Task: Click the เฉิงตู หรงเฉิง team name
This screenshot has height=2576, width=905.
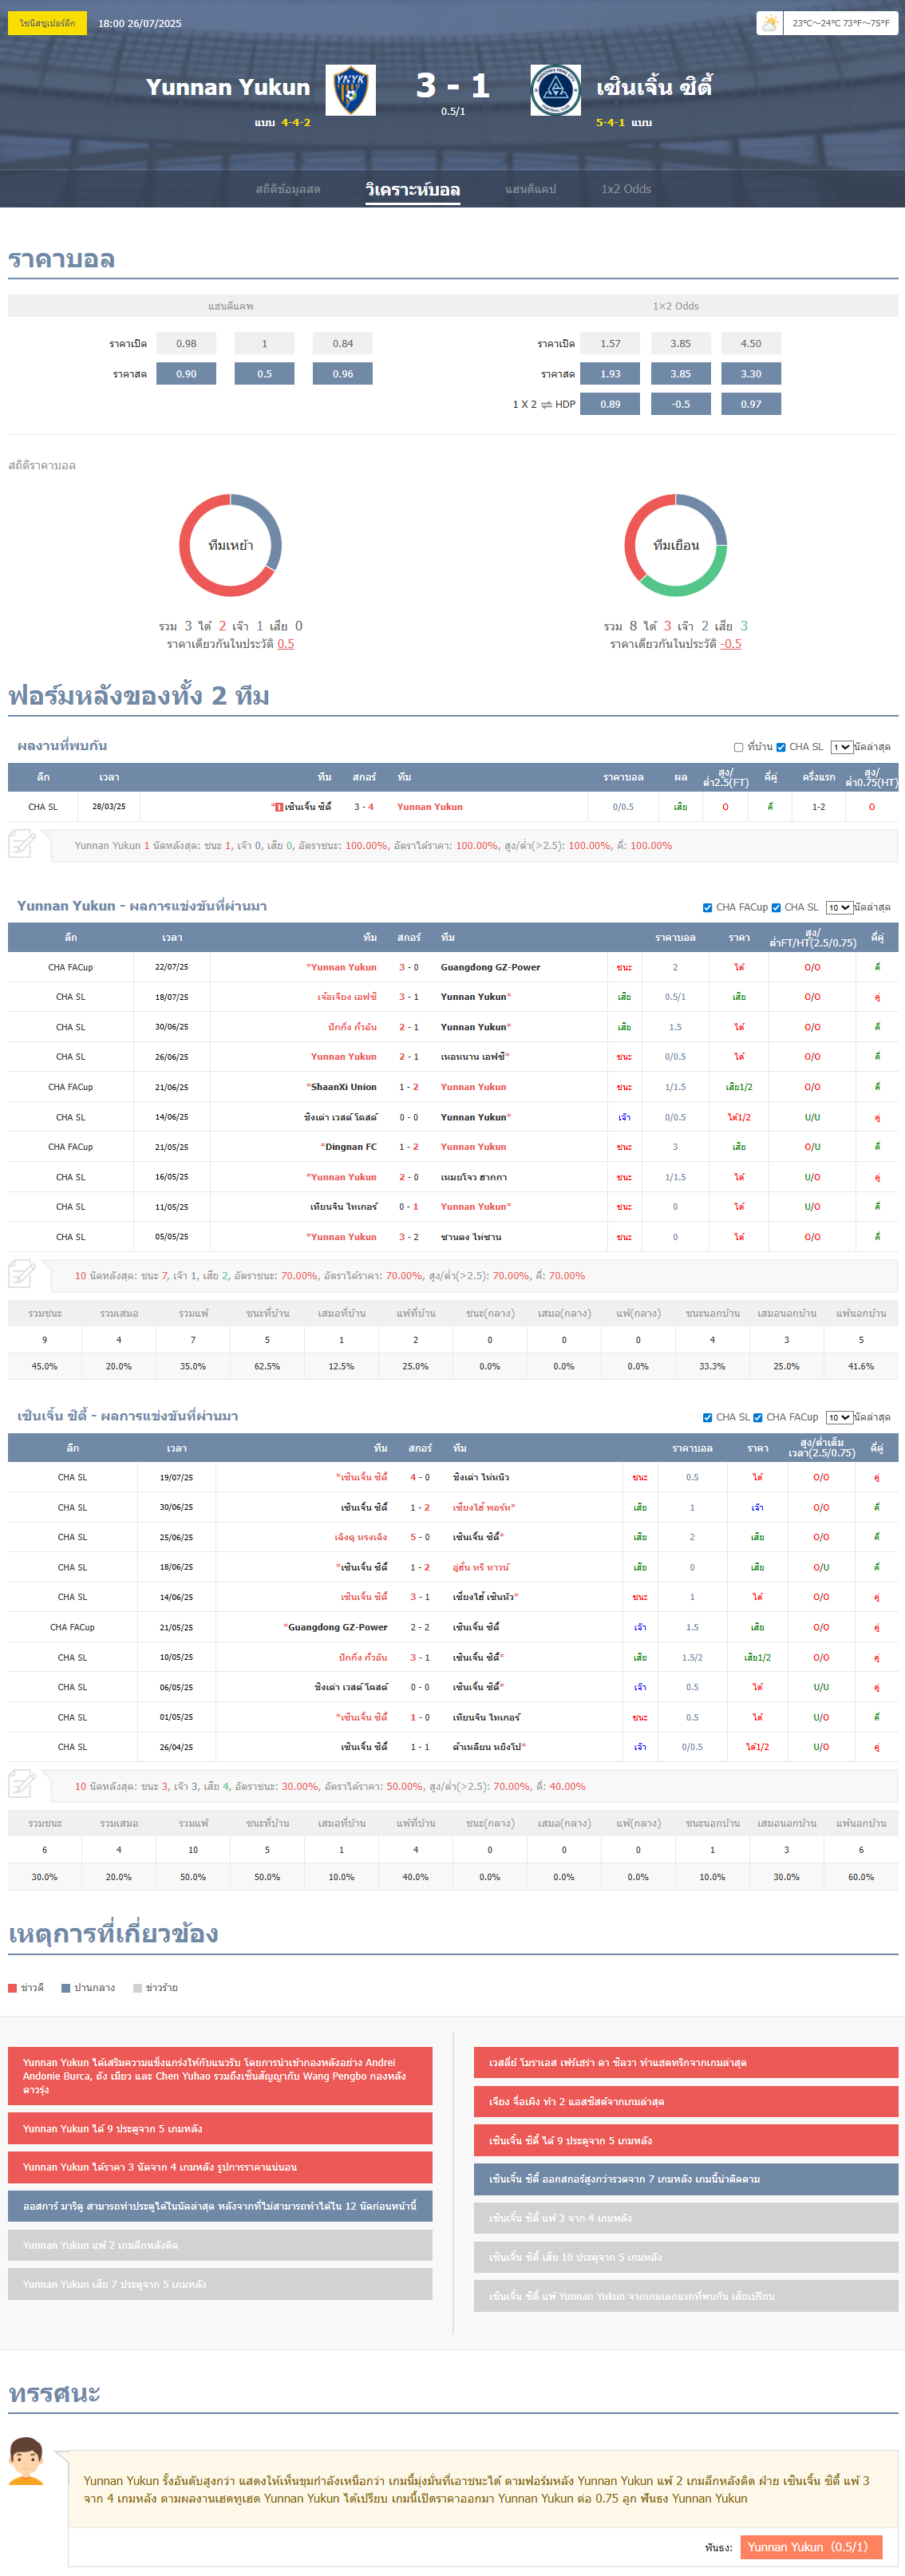Action: pyautogui.click(x=361, y=1537)
